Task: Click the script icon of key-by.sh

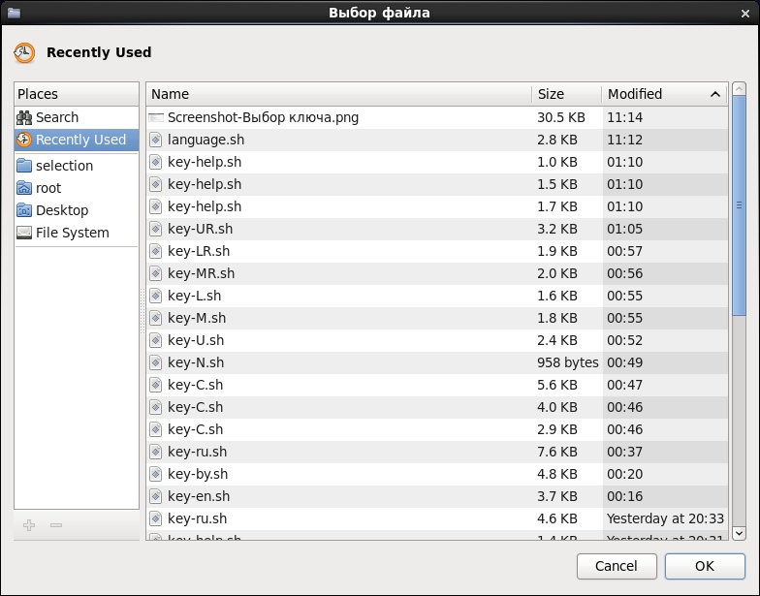Action: tap(155, 474)
